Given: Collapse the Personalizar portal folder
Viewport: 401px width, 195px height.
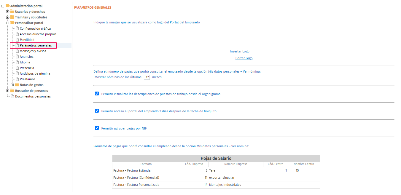Looking at the screenshot, I should click(x=8, y=23).
